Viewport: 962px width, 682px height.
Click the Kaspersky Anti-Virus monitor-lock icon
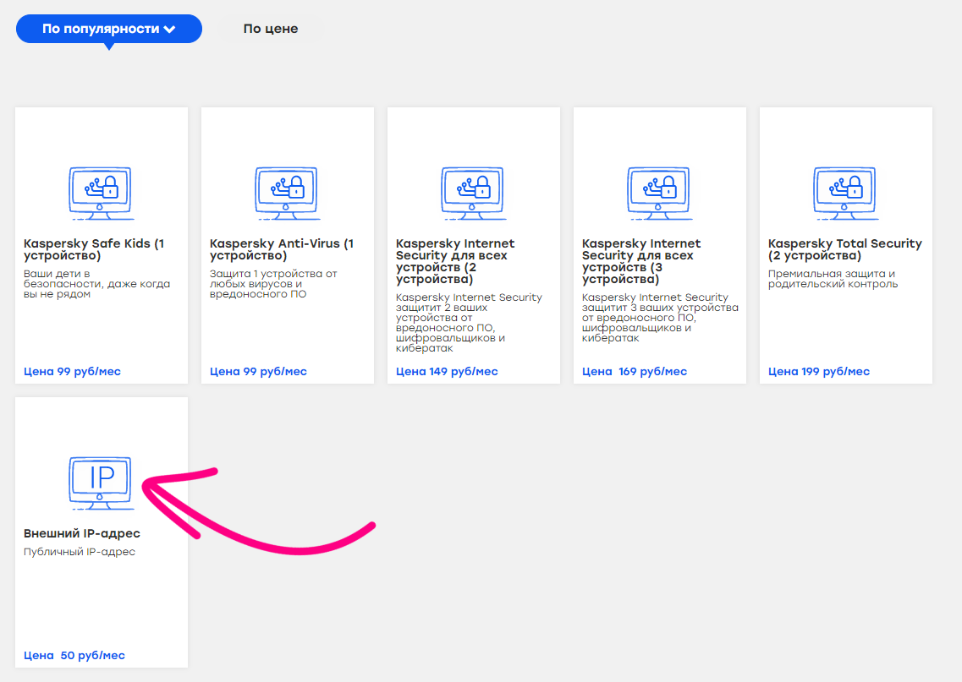(287, 193)
